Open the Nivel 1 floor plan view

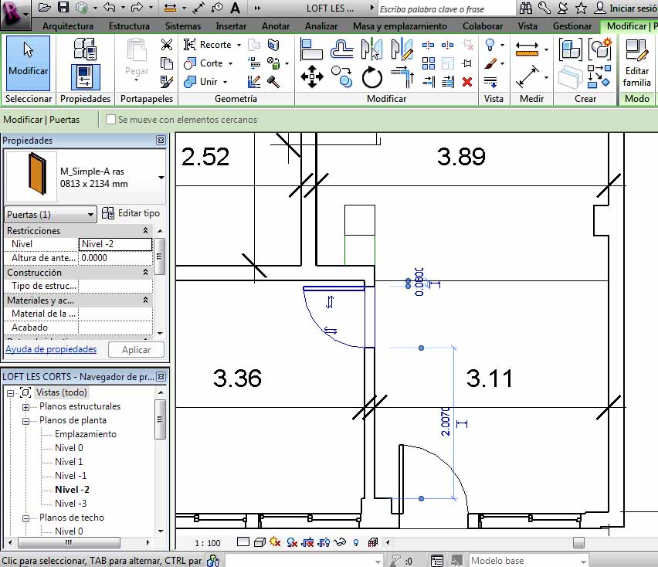(69, 462)
